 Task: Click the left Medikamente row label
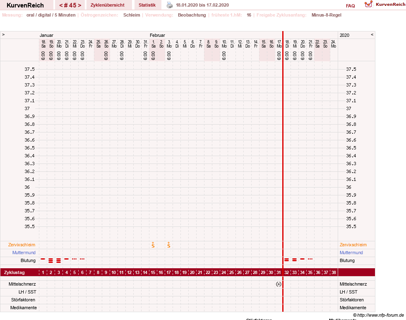click(x=23, y=308)
